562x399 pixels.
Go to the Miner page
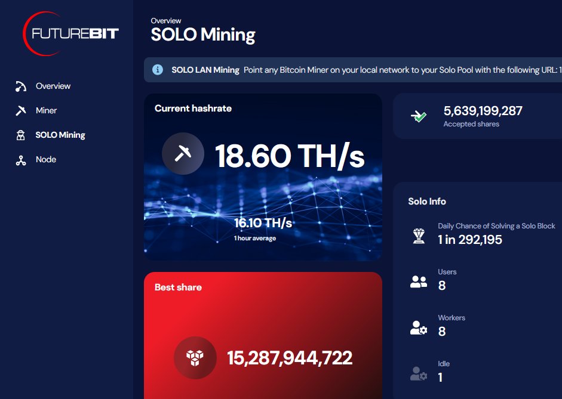tap(46, 110)
